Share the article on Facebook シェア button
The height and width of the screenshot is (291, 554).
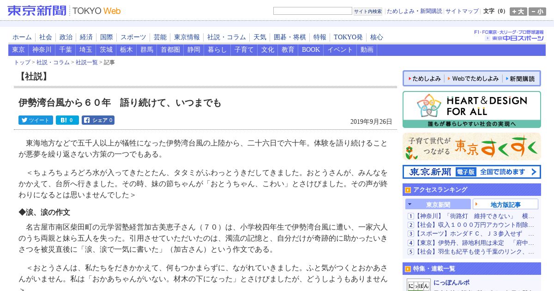coord(98,120)
